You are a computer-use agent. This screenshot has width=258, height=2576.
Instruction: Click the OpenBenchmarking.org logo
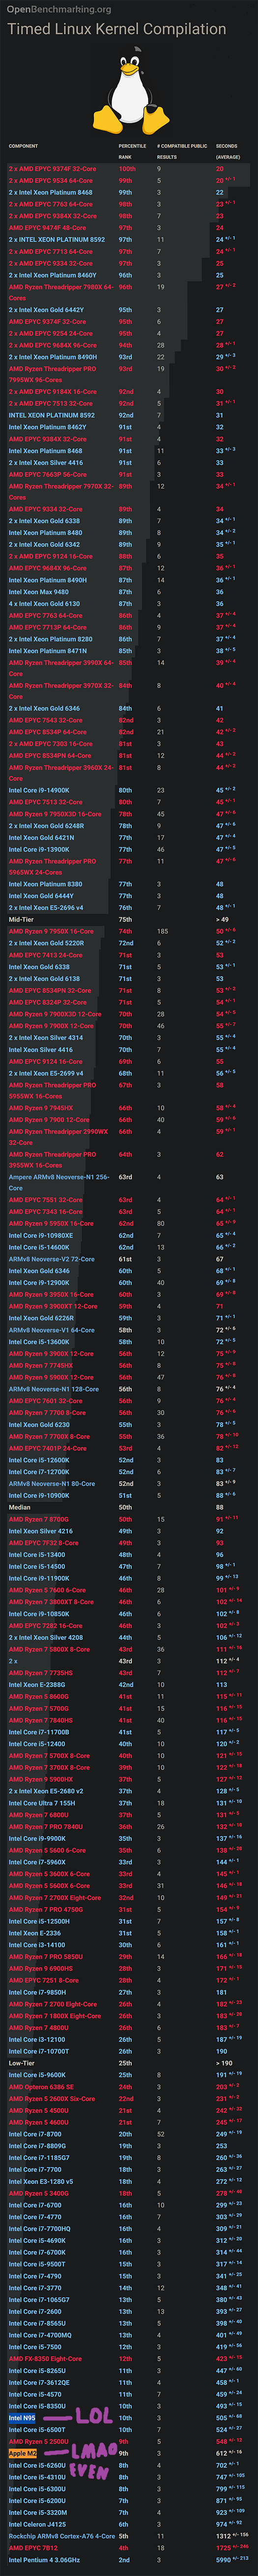point(58,10)
